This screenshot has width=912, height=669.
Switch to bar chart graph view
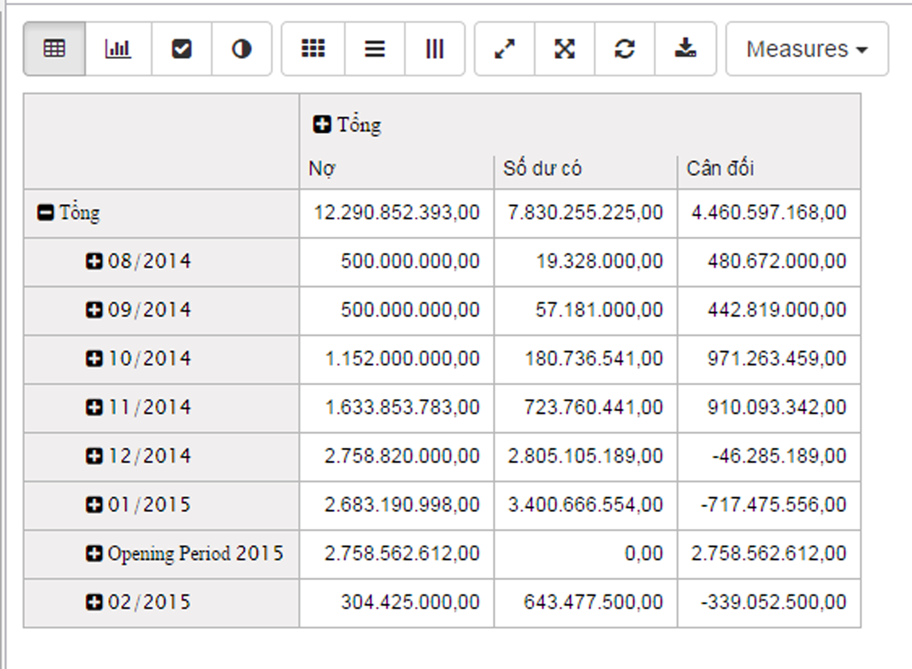point(118,49)
